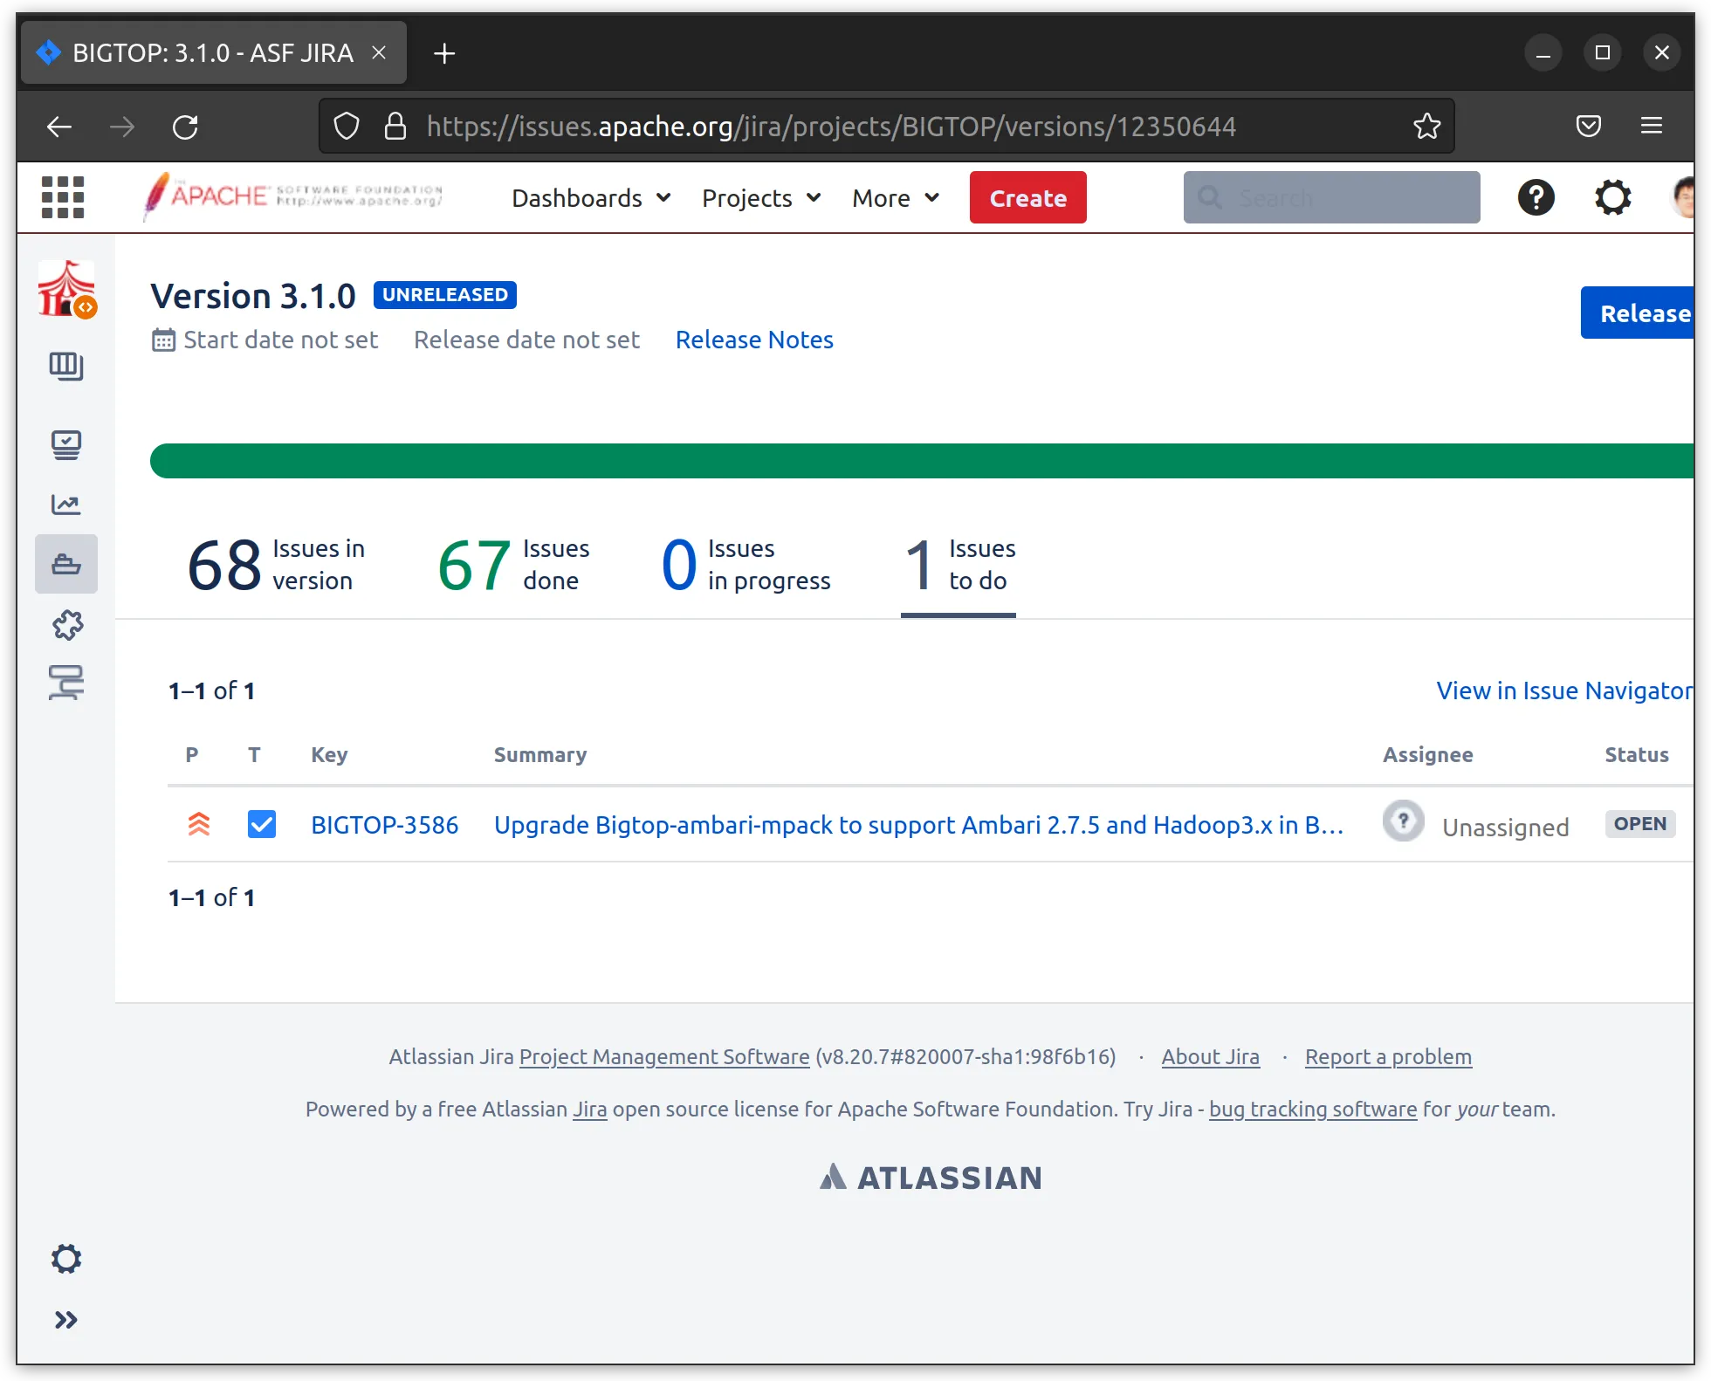Open project settings gear at sidebar bottom
Screen dimensions: 1711x1381
point(66,1259)
